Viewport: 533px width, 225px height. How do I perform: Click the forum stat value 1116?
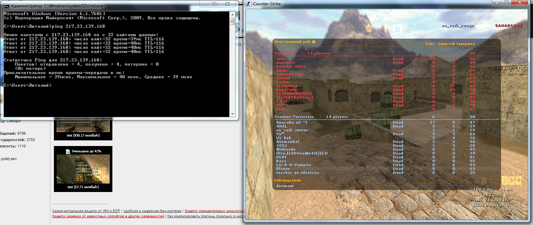point(21,146)
